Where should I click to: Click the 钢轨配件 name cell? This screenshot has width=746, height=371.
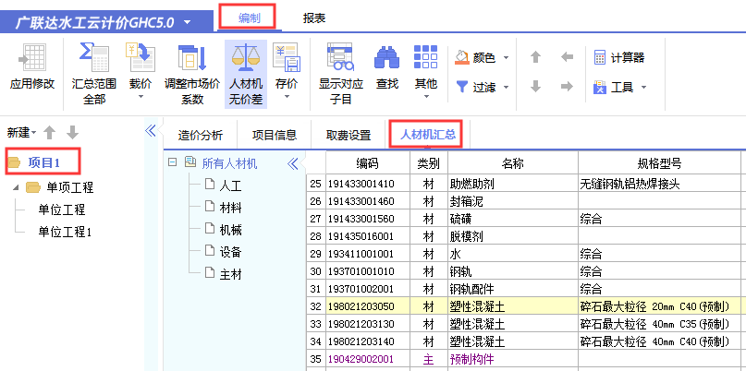(513, 289)
